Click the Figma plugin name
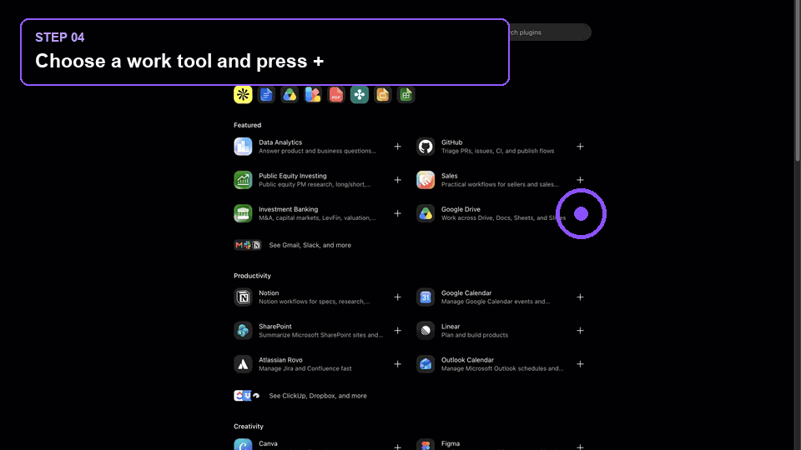 pyautogui.click(x=451, y=444)
